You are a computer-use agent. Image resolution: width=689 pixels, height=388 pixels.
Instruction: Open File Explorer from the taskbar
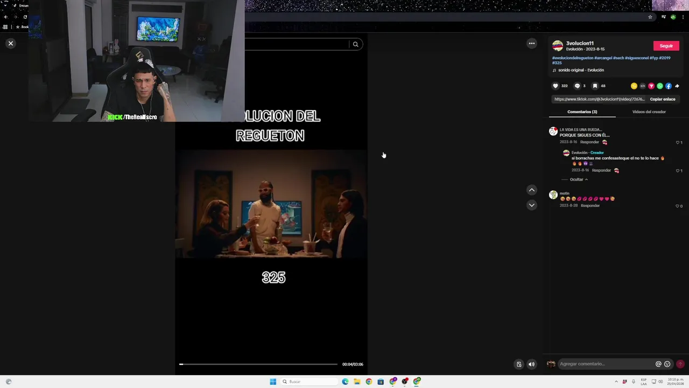click(x=357, y=382)
